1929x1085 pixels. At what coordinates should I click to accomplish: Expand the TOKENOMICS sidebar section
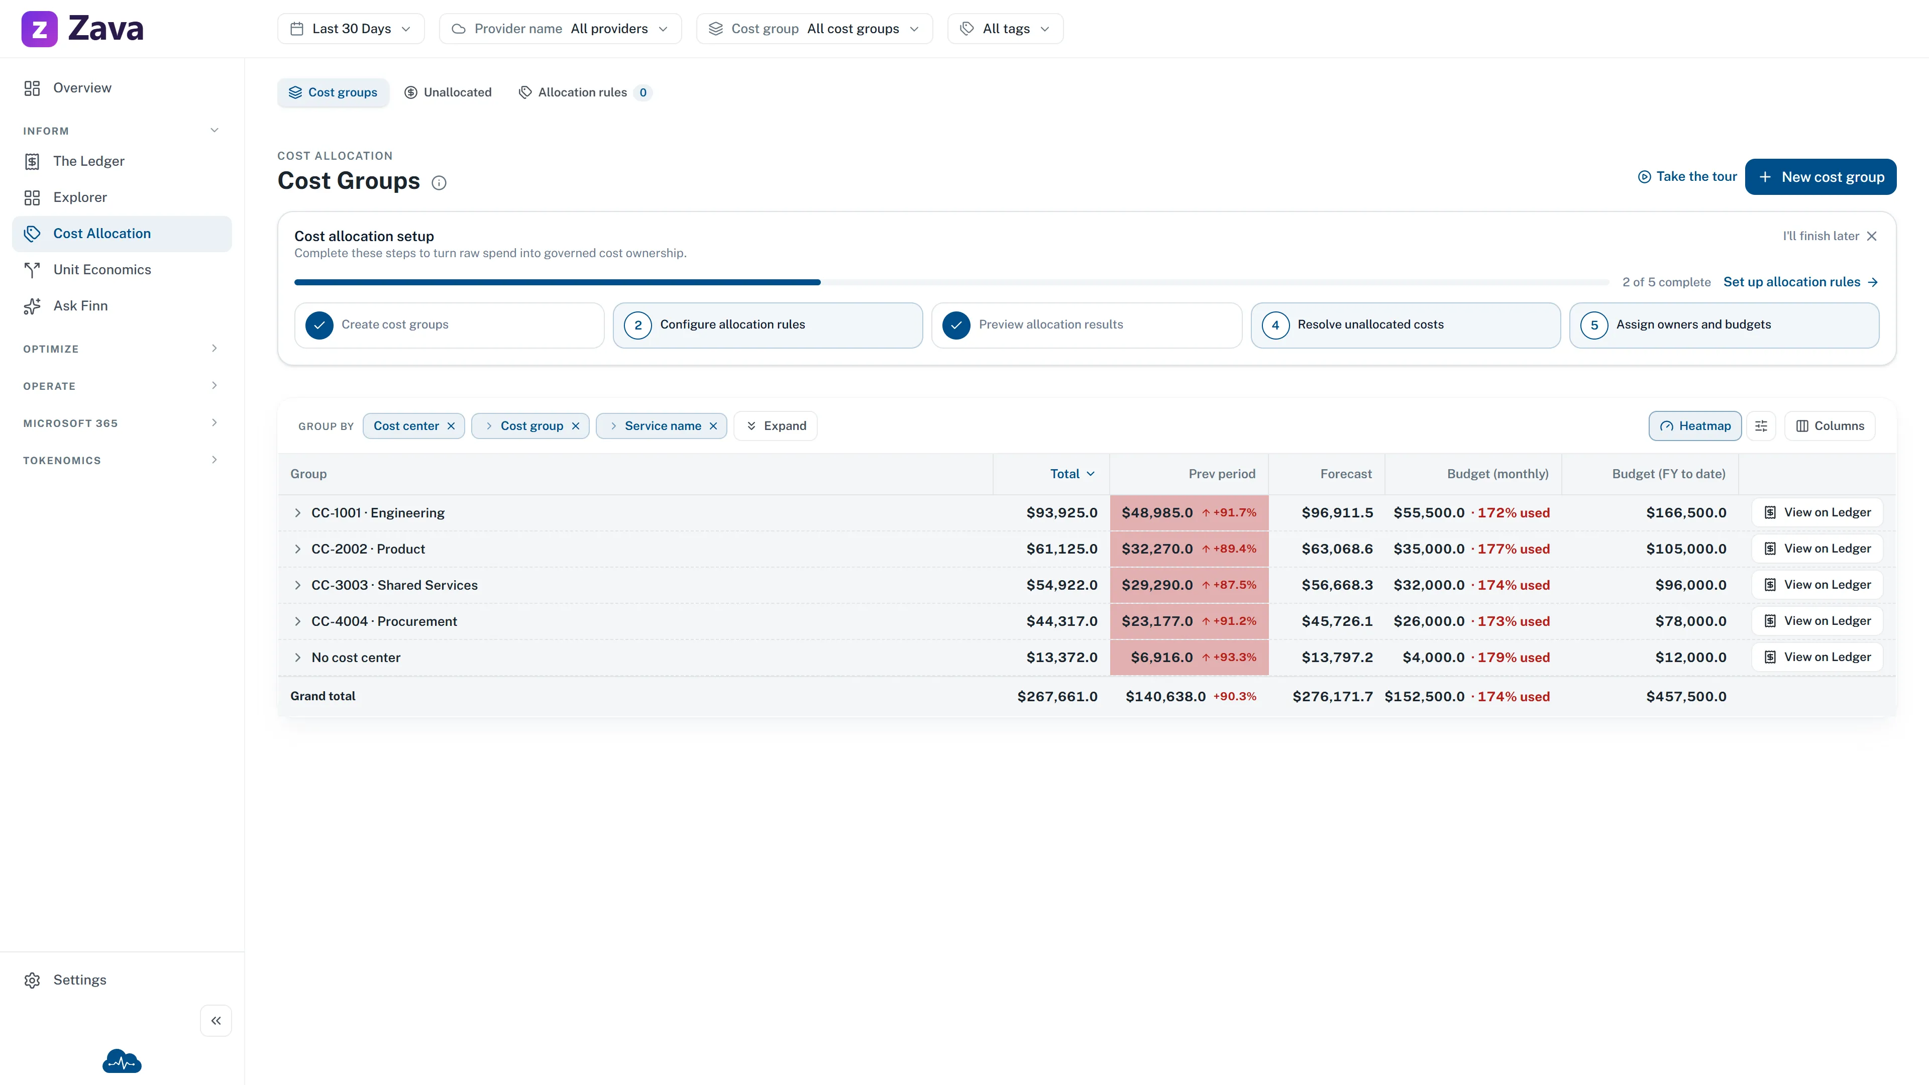[x=122, y=461]
